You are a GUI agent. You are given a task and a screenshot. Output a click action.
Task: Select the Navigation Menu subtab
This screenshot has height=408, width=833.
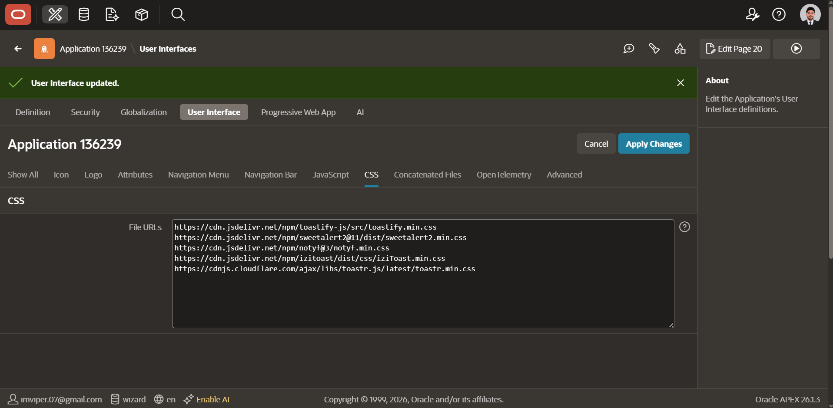pos(199,174)
